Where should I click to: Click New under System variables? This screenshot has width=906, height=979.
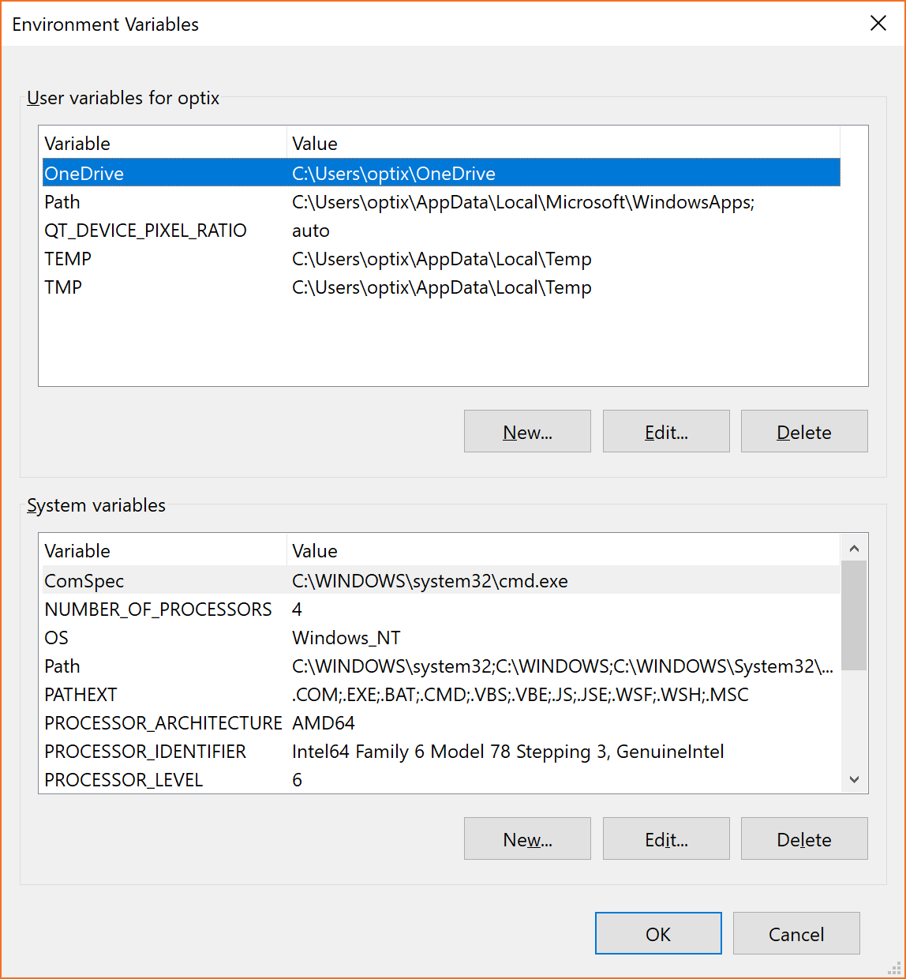point(526,838)
